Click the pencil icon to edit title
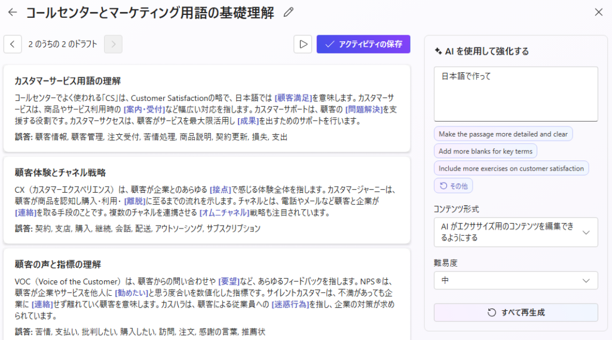 coord(289,12)
